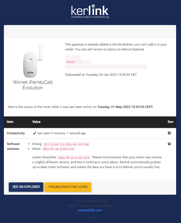Click the SEE ON EXPLORER button
The width and height of the screenshot is (181, 223).
tap(26, 187)
